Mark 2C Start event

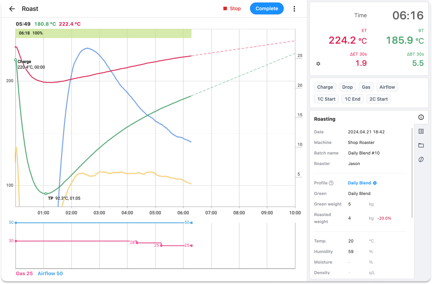click(x=378, y=99)
